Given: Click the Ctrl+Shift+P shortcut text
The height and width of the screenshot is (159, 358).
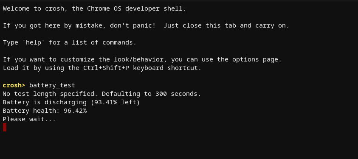Looking at the screenshot, I should [106, 68].
